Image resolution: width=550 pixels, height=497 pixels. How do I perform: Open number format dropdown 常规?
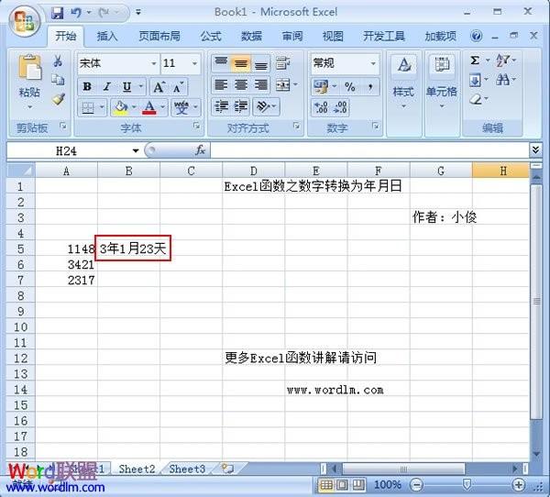[x=373, y=63]
